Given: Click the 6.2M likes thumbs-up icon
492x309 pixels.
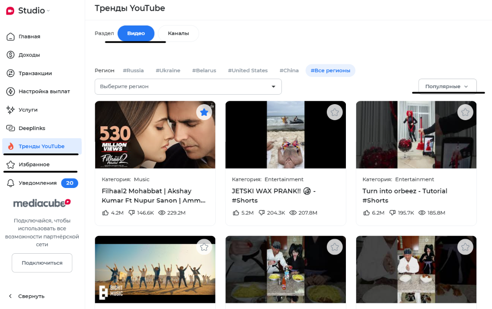Looking at the screenshot, I should click(366, 213).
